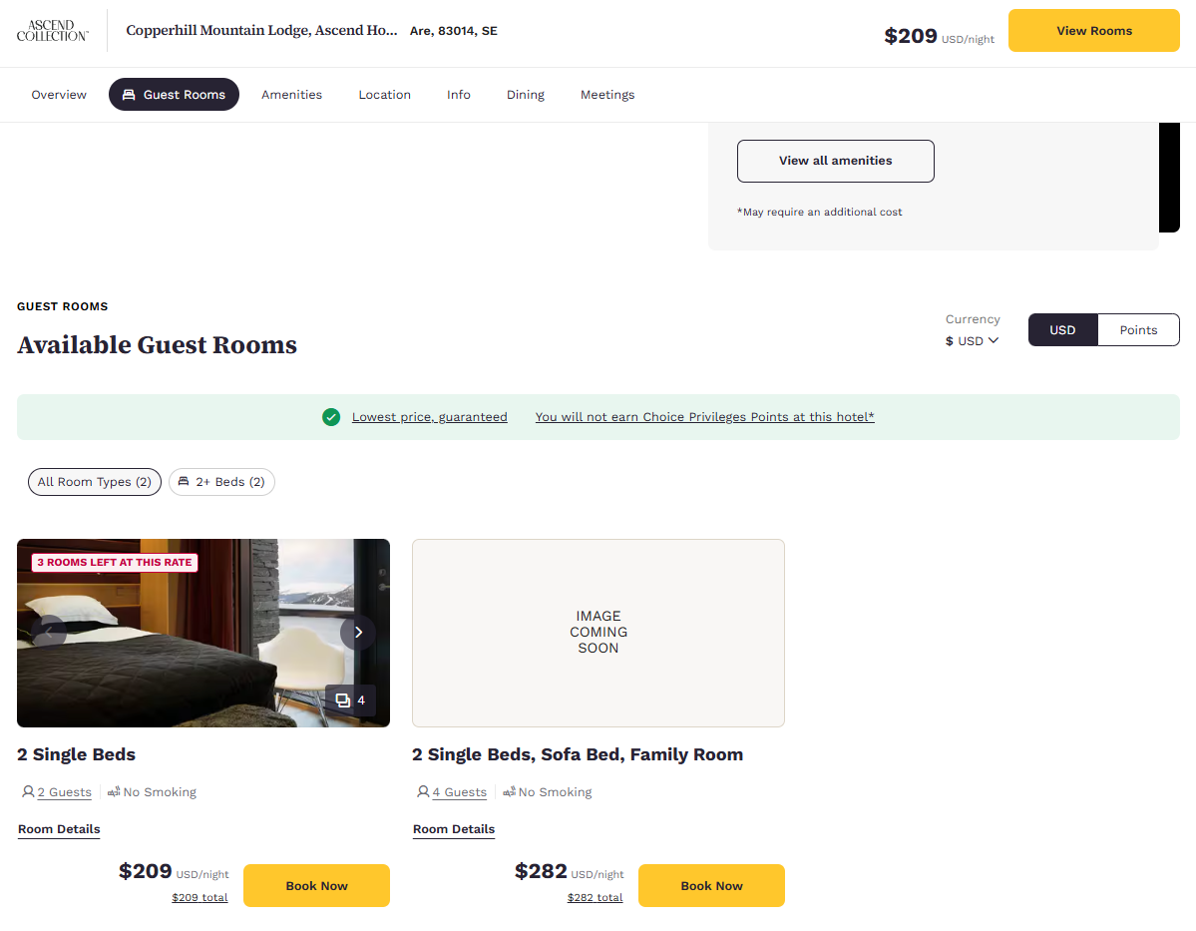The height and width of the screenshot is (931, 1196).
Task: Select All Room Types filter chip
Action: point(95,482)
